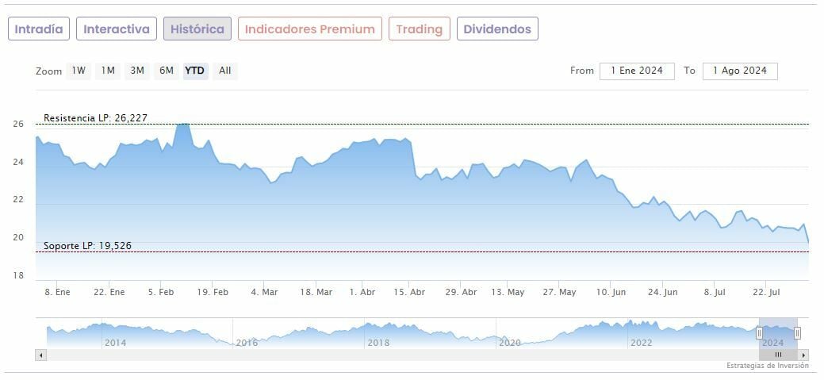The image size is (824, 380).
Task: Select the 3M zoom range
Action: click(x=137, y=71)
